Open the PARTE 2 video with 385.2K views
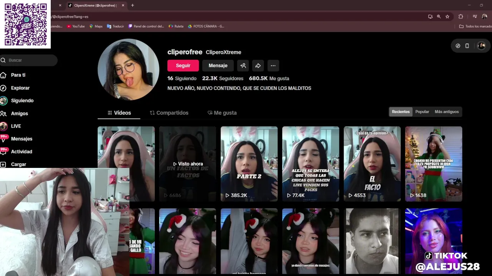 (249, 164)
